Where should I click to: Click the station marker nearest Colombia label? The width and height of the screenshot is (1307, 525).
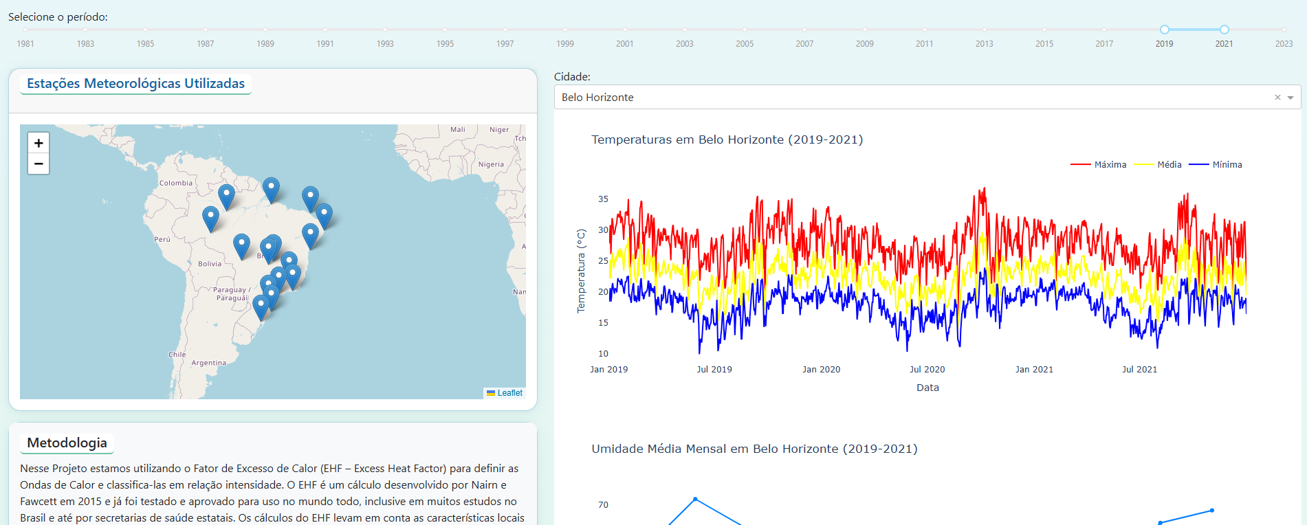tap(226, 196)
